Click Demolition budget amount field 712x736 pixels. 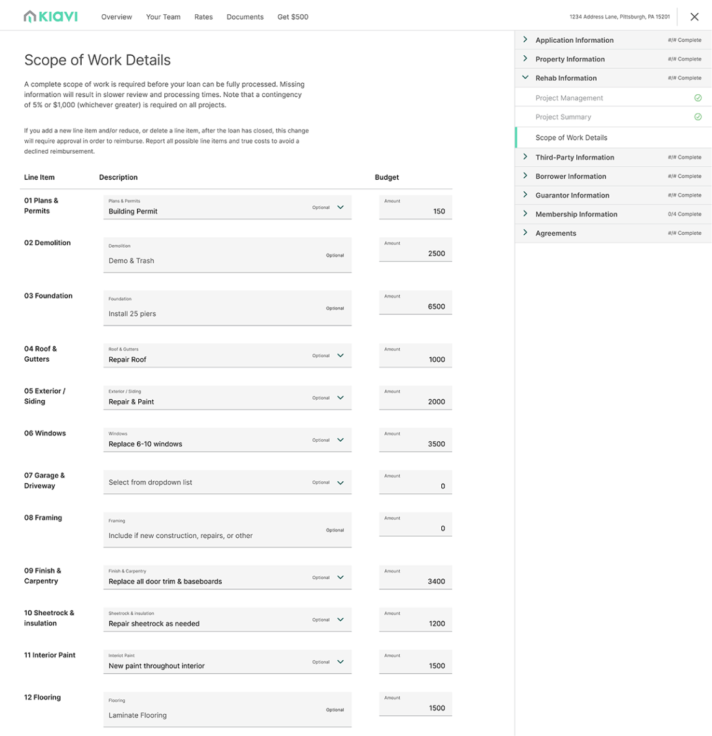point(415,249)
